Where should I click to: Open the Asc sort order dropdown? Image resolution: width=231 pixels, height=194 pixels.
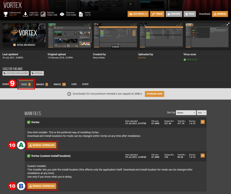(202, 113)
